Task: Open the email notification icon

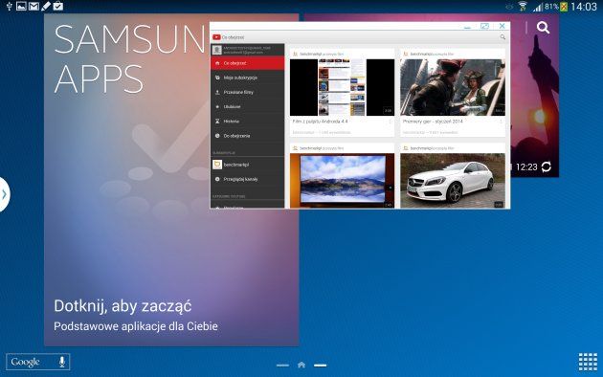Action: tap(33, 6)
